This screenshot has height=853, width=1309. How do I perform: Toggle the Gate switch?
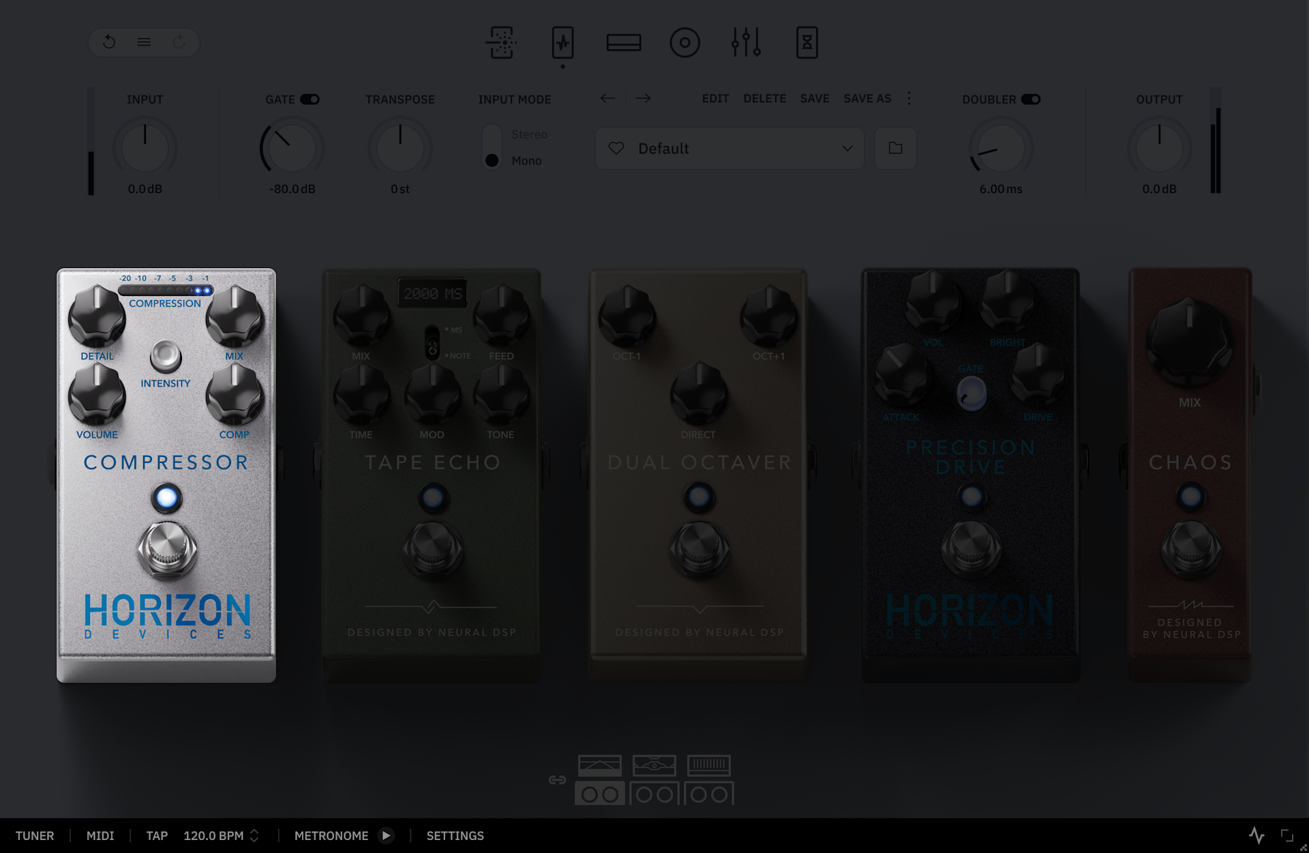[x=310, y=100]
